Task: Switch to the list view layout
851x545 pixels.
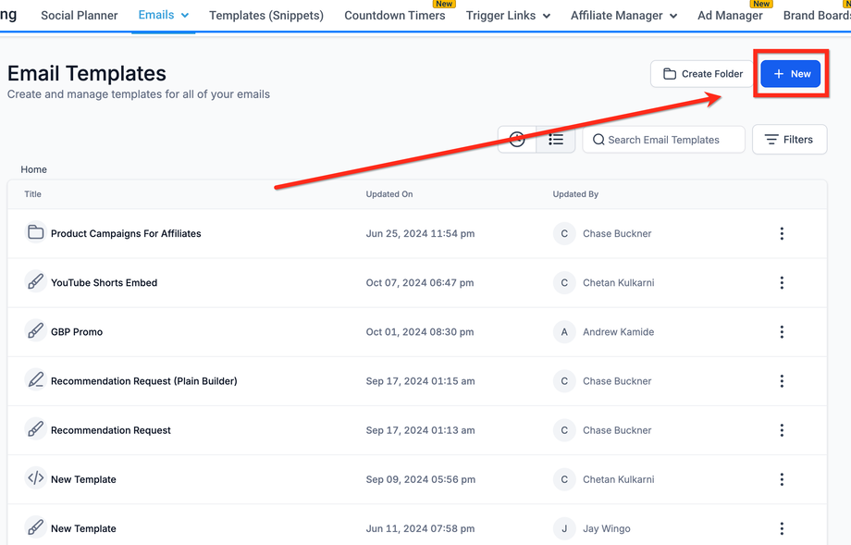Action: (556, 140)
